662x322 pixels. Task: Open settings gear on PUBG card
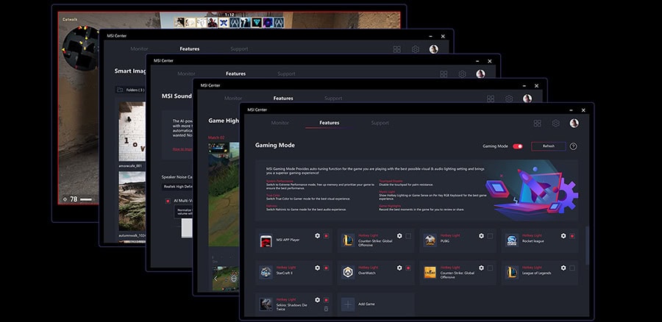tap(481, 236)
